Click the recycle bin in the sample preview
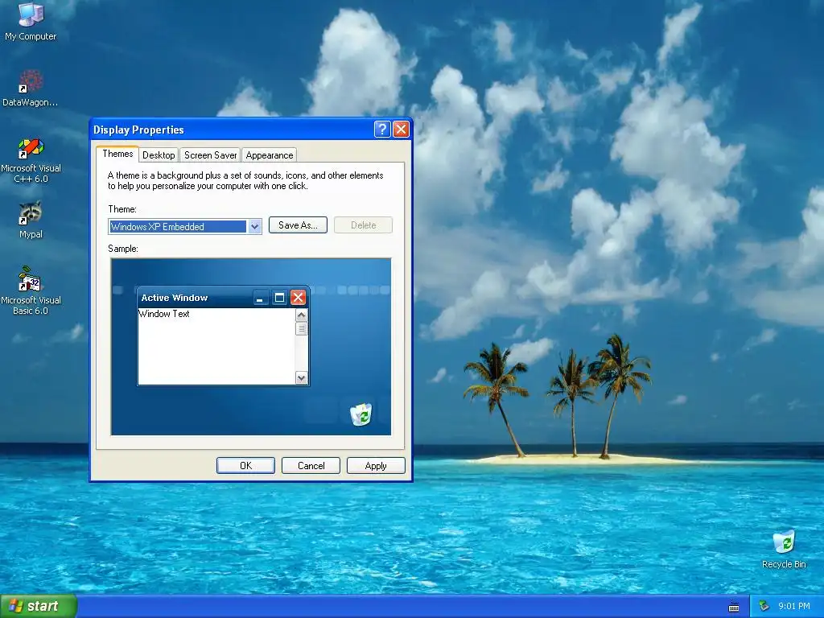 (x=361, y=414)
